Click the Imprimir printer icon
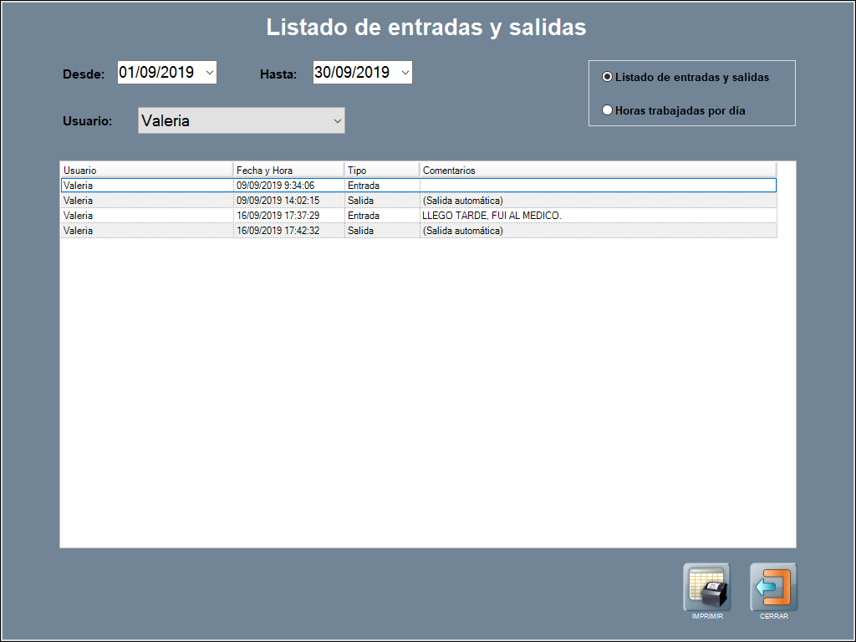Viewport: 856px width, 642px height. pos(706,587)
